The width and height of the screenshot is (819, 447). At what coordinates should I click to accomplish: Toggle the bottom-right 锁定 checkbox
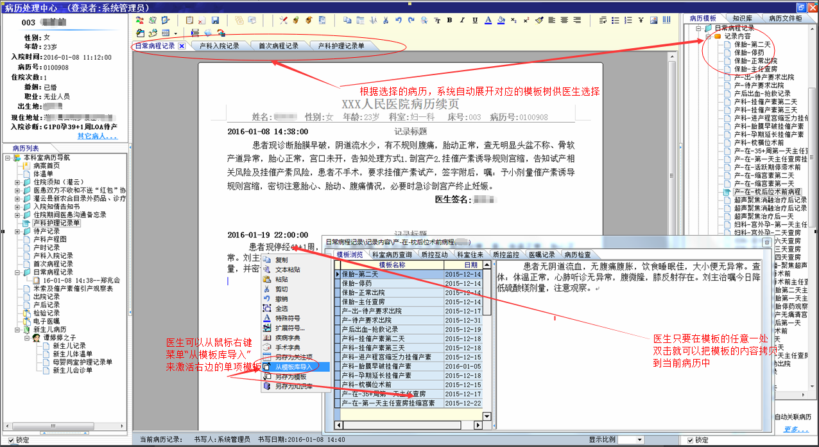690,440
